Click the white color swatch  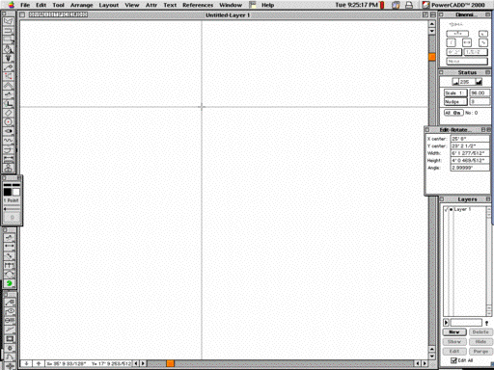tap(16, 192)
